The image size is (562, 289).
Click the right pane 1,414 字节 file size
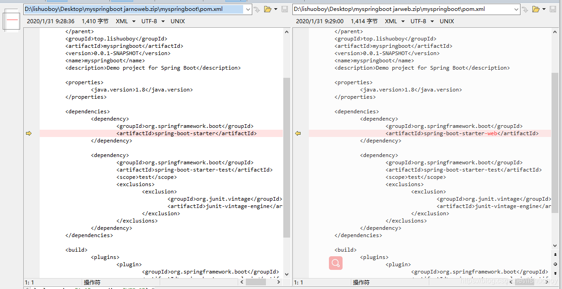pyautogui.click(x=364, y=21)
